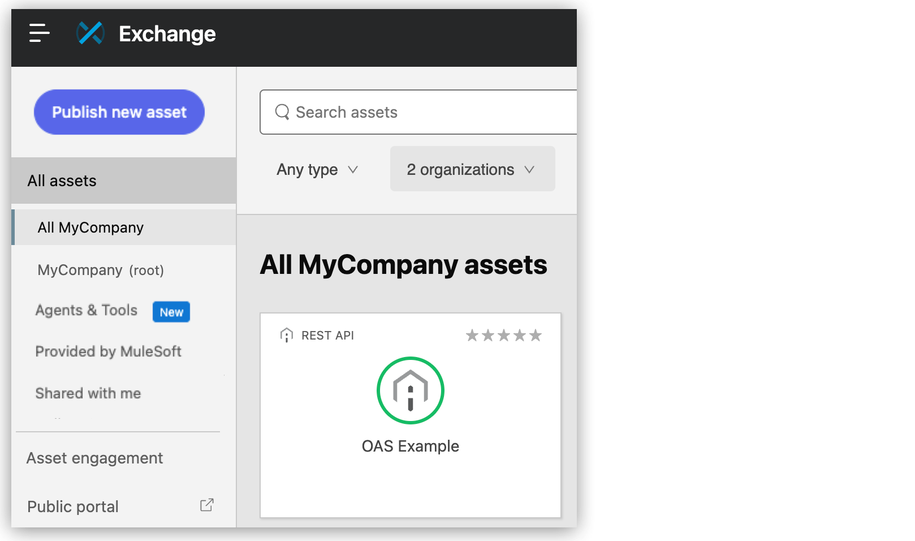Viewport: 915px width, 541px height.
Task: Click the first star on OAS Example rating
Action: [472, 334]
